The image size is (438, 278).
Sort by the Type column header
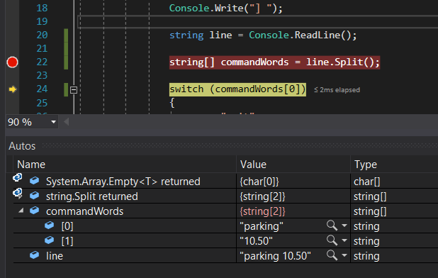394,165
